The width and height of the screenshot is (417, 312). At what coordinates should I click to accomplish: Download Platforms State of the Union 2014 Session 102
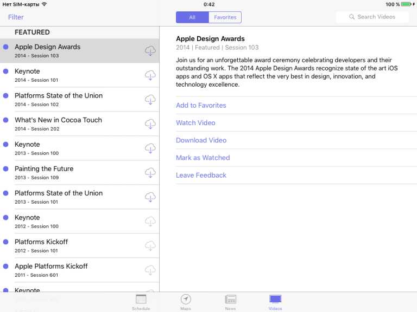(x=150, y=100)
